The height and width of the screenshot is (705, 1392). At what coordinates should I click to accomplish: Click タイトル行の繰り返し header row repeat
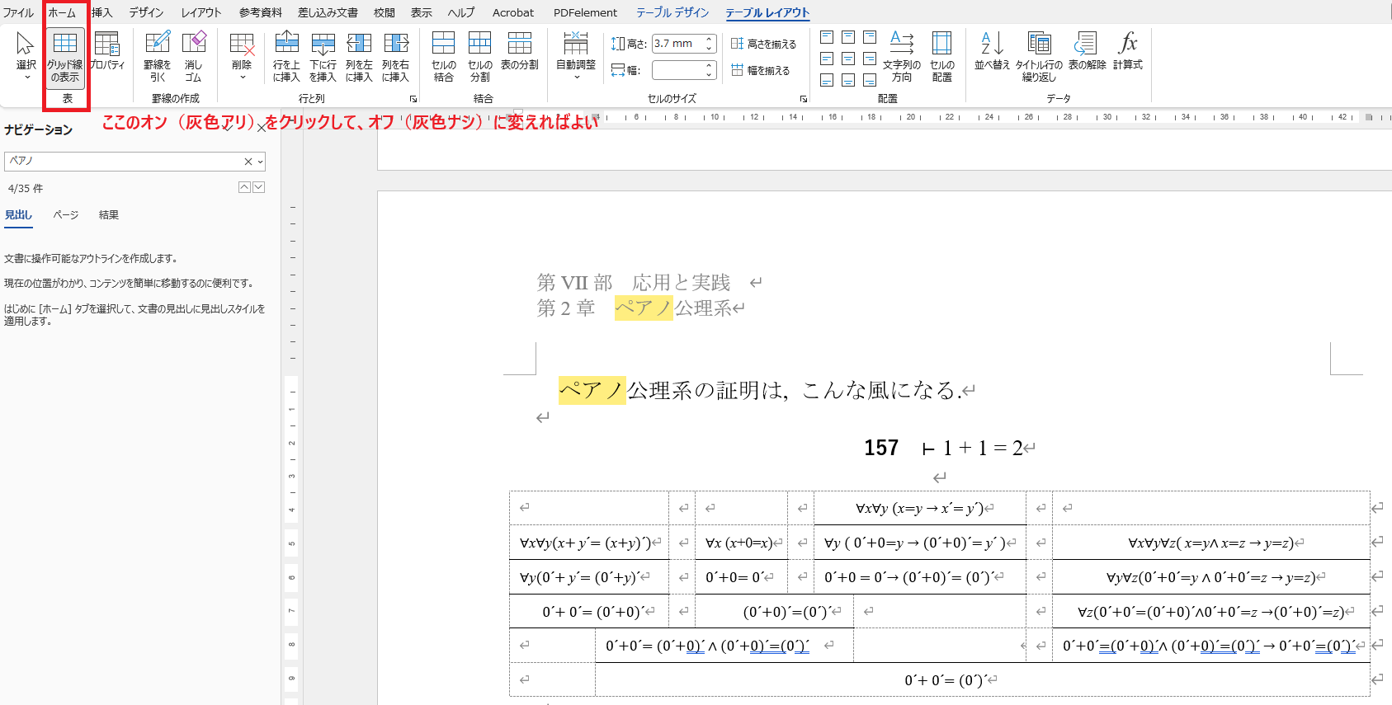[x=1039, y=56]
